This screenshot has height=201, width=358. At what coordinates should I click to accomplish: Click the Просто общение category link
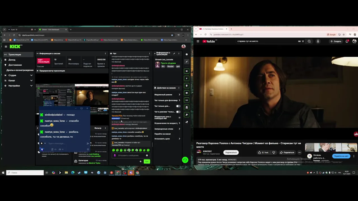168,63
